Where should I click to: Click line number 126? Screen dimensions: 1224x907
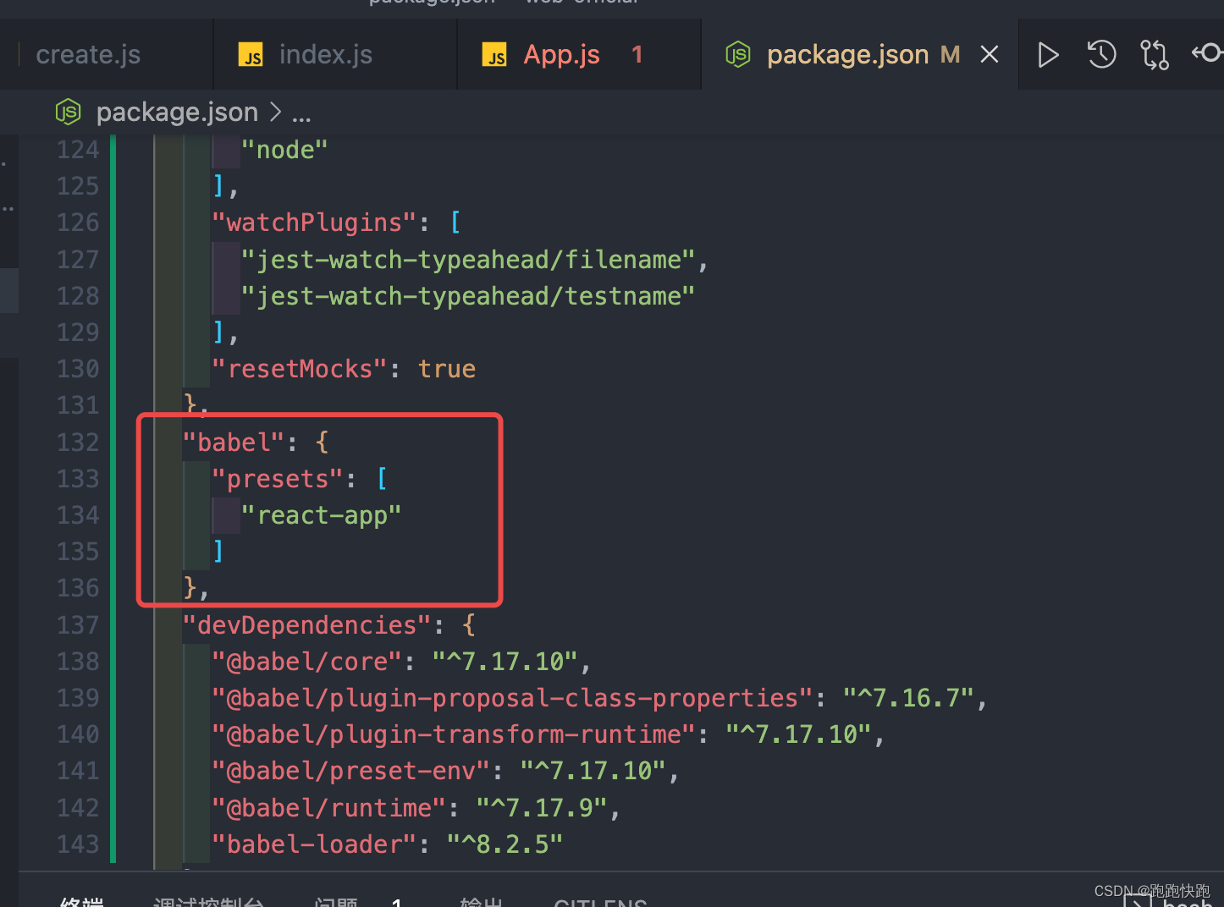coord(78,223)
